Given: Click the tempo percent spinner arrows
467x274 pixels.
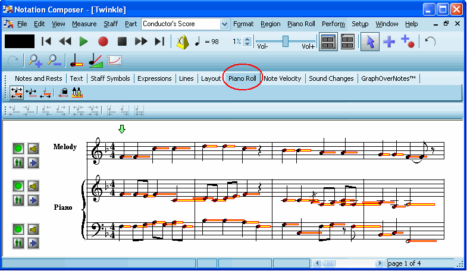Looking at the screenshot, I should [x=246, y=42].
